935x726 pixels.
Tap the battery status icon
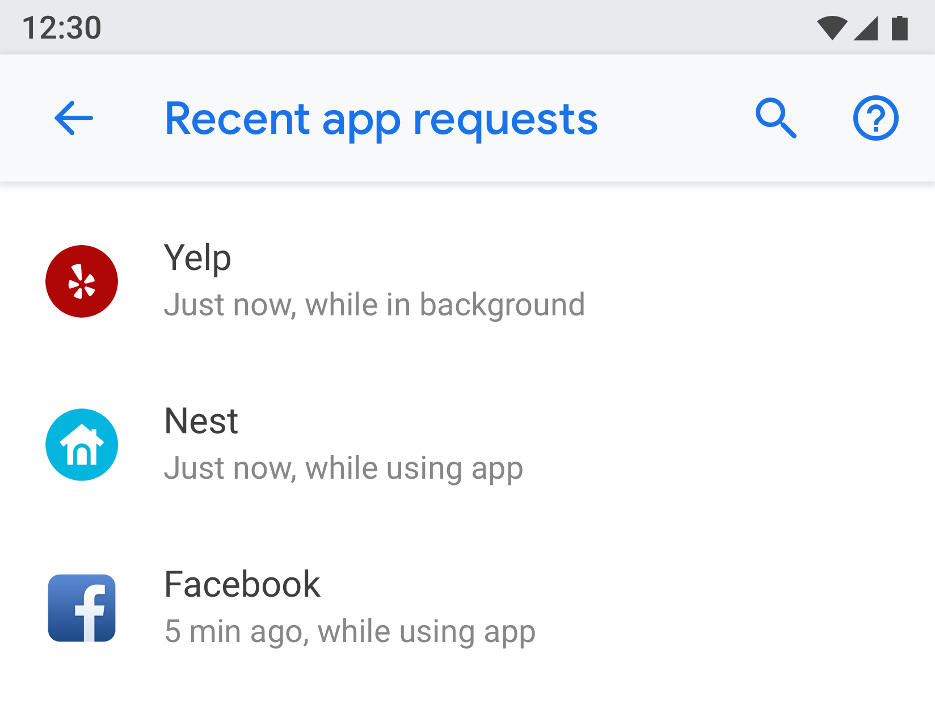[x=899, y=28]
